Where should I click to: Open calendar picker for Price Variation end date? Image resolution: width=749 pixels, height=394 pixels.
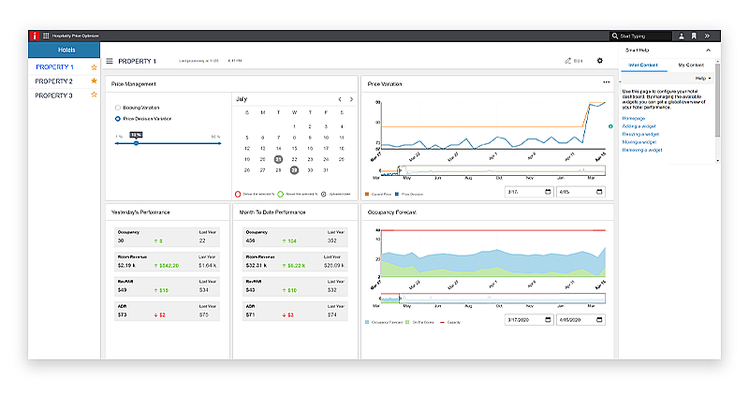[599, 192]
